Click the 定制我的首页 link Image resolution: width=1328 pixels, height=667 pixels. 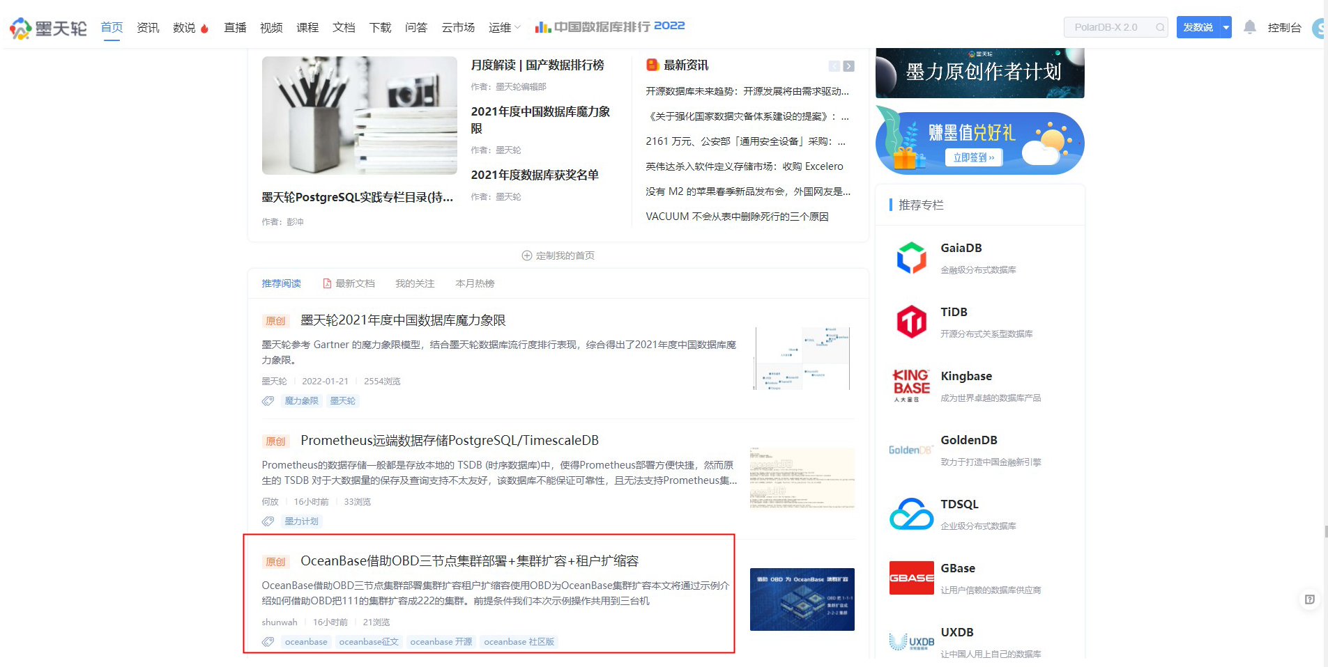558,256
